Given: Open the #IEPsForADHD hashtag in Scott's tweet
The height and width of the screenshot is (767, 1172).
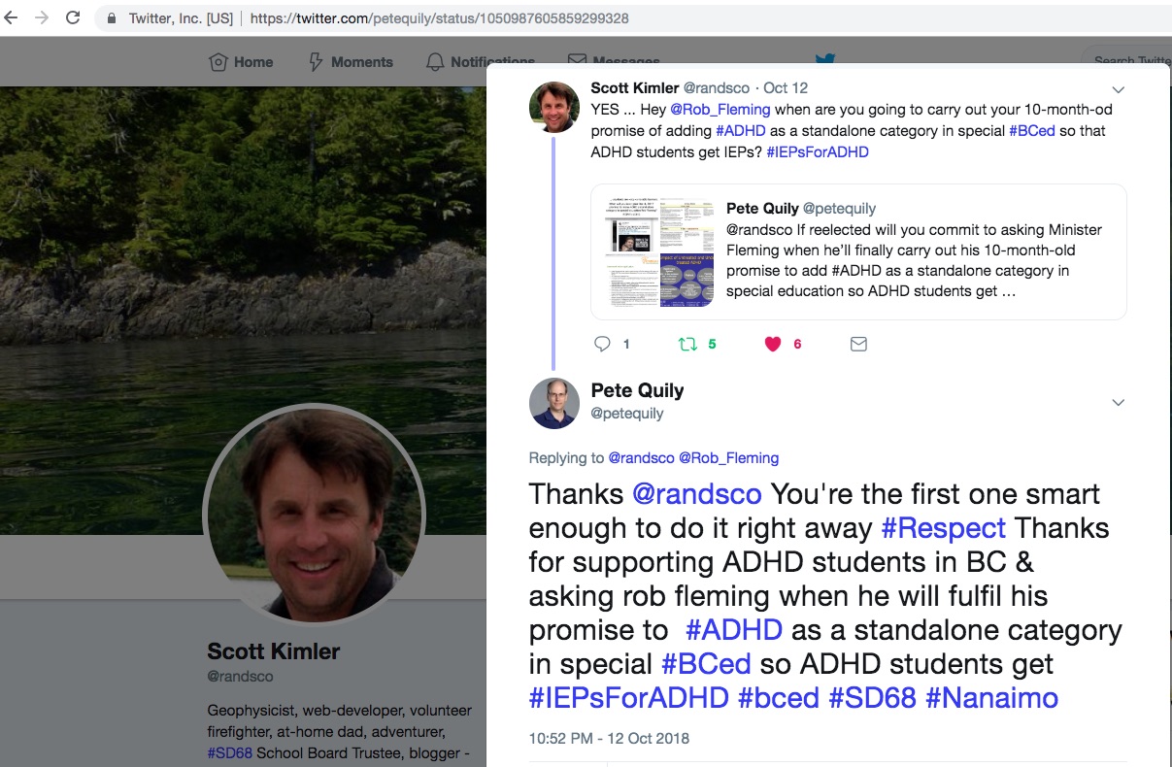Looking at the screenshot, I should (x=817, y=151).
